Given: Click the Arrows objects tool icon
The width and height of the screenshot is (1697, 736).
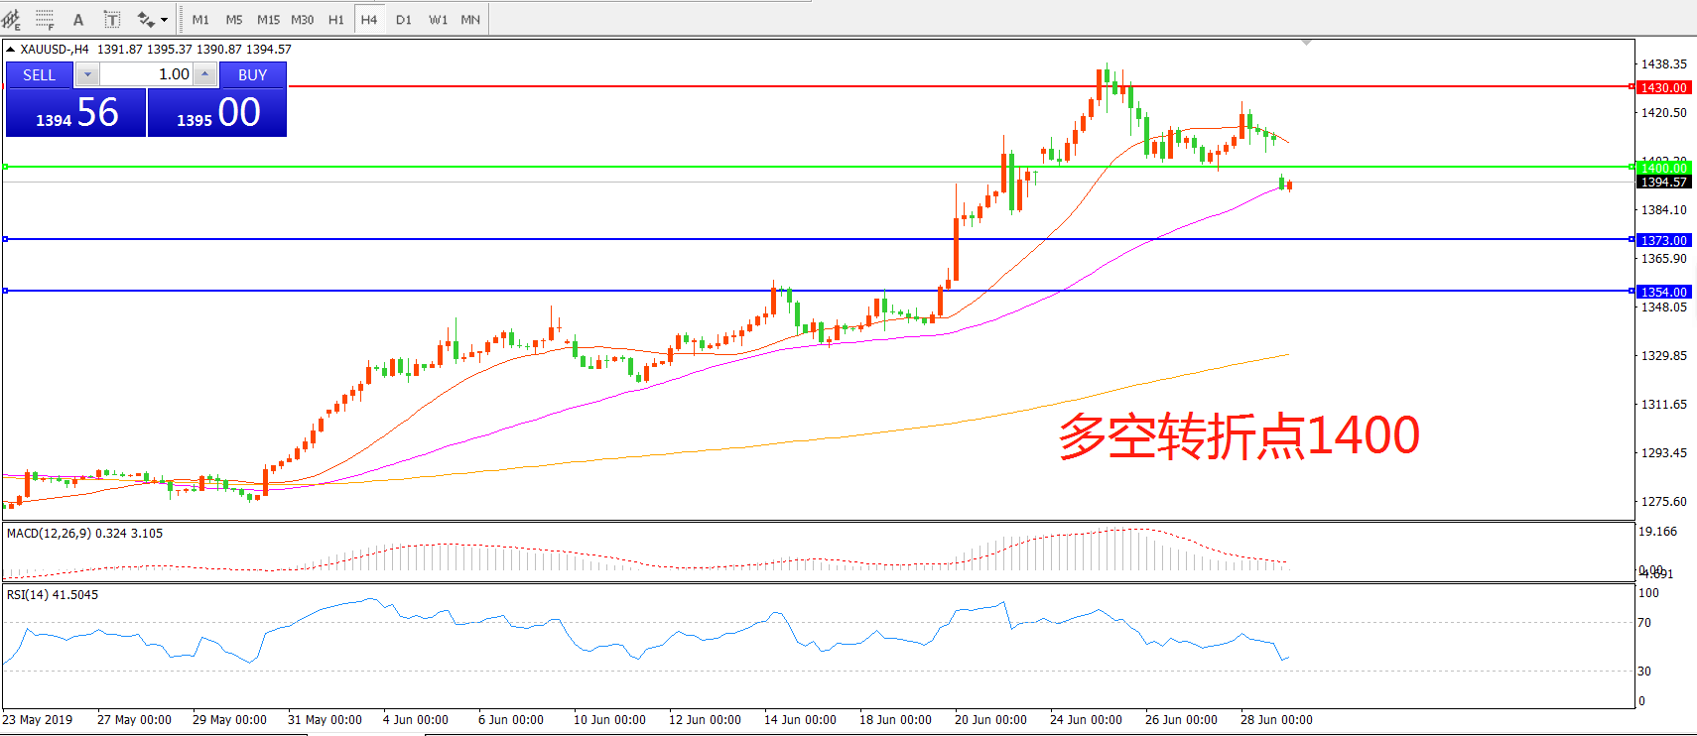Looking at the screenshot, I should click(x=146, y=20).
